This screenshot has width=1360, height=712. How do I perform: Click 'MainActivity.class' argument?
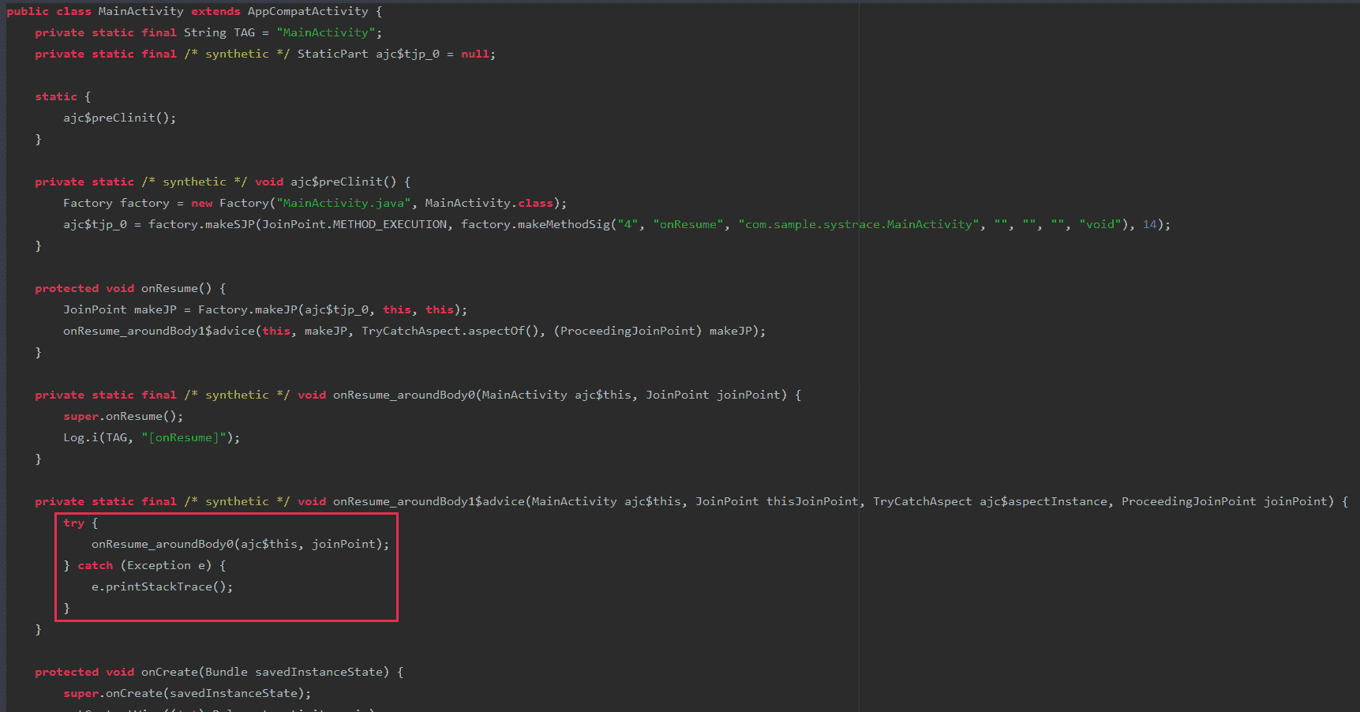[489, 203]
